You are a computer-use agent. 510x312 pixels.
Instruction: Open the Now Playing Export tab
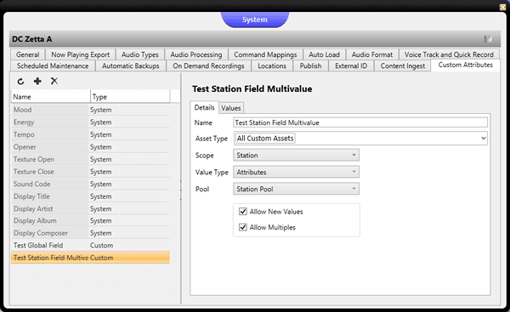click(x=81, y=54)
